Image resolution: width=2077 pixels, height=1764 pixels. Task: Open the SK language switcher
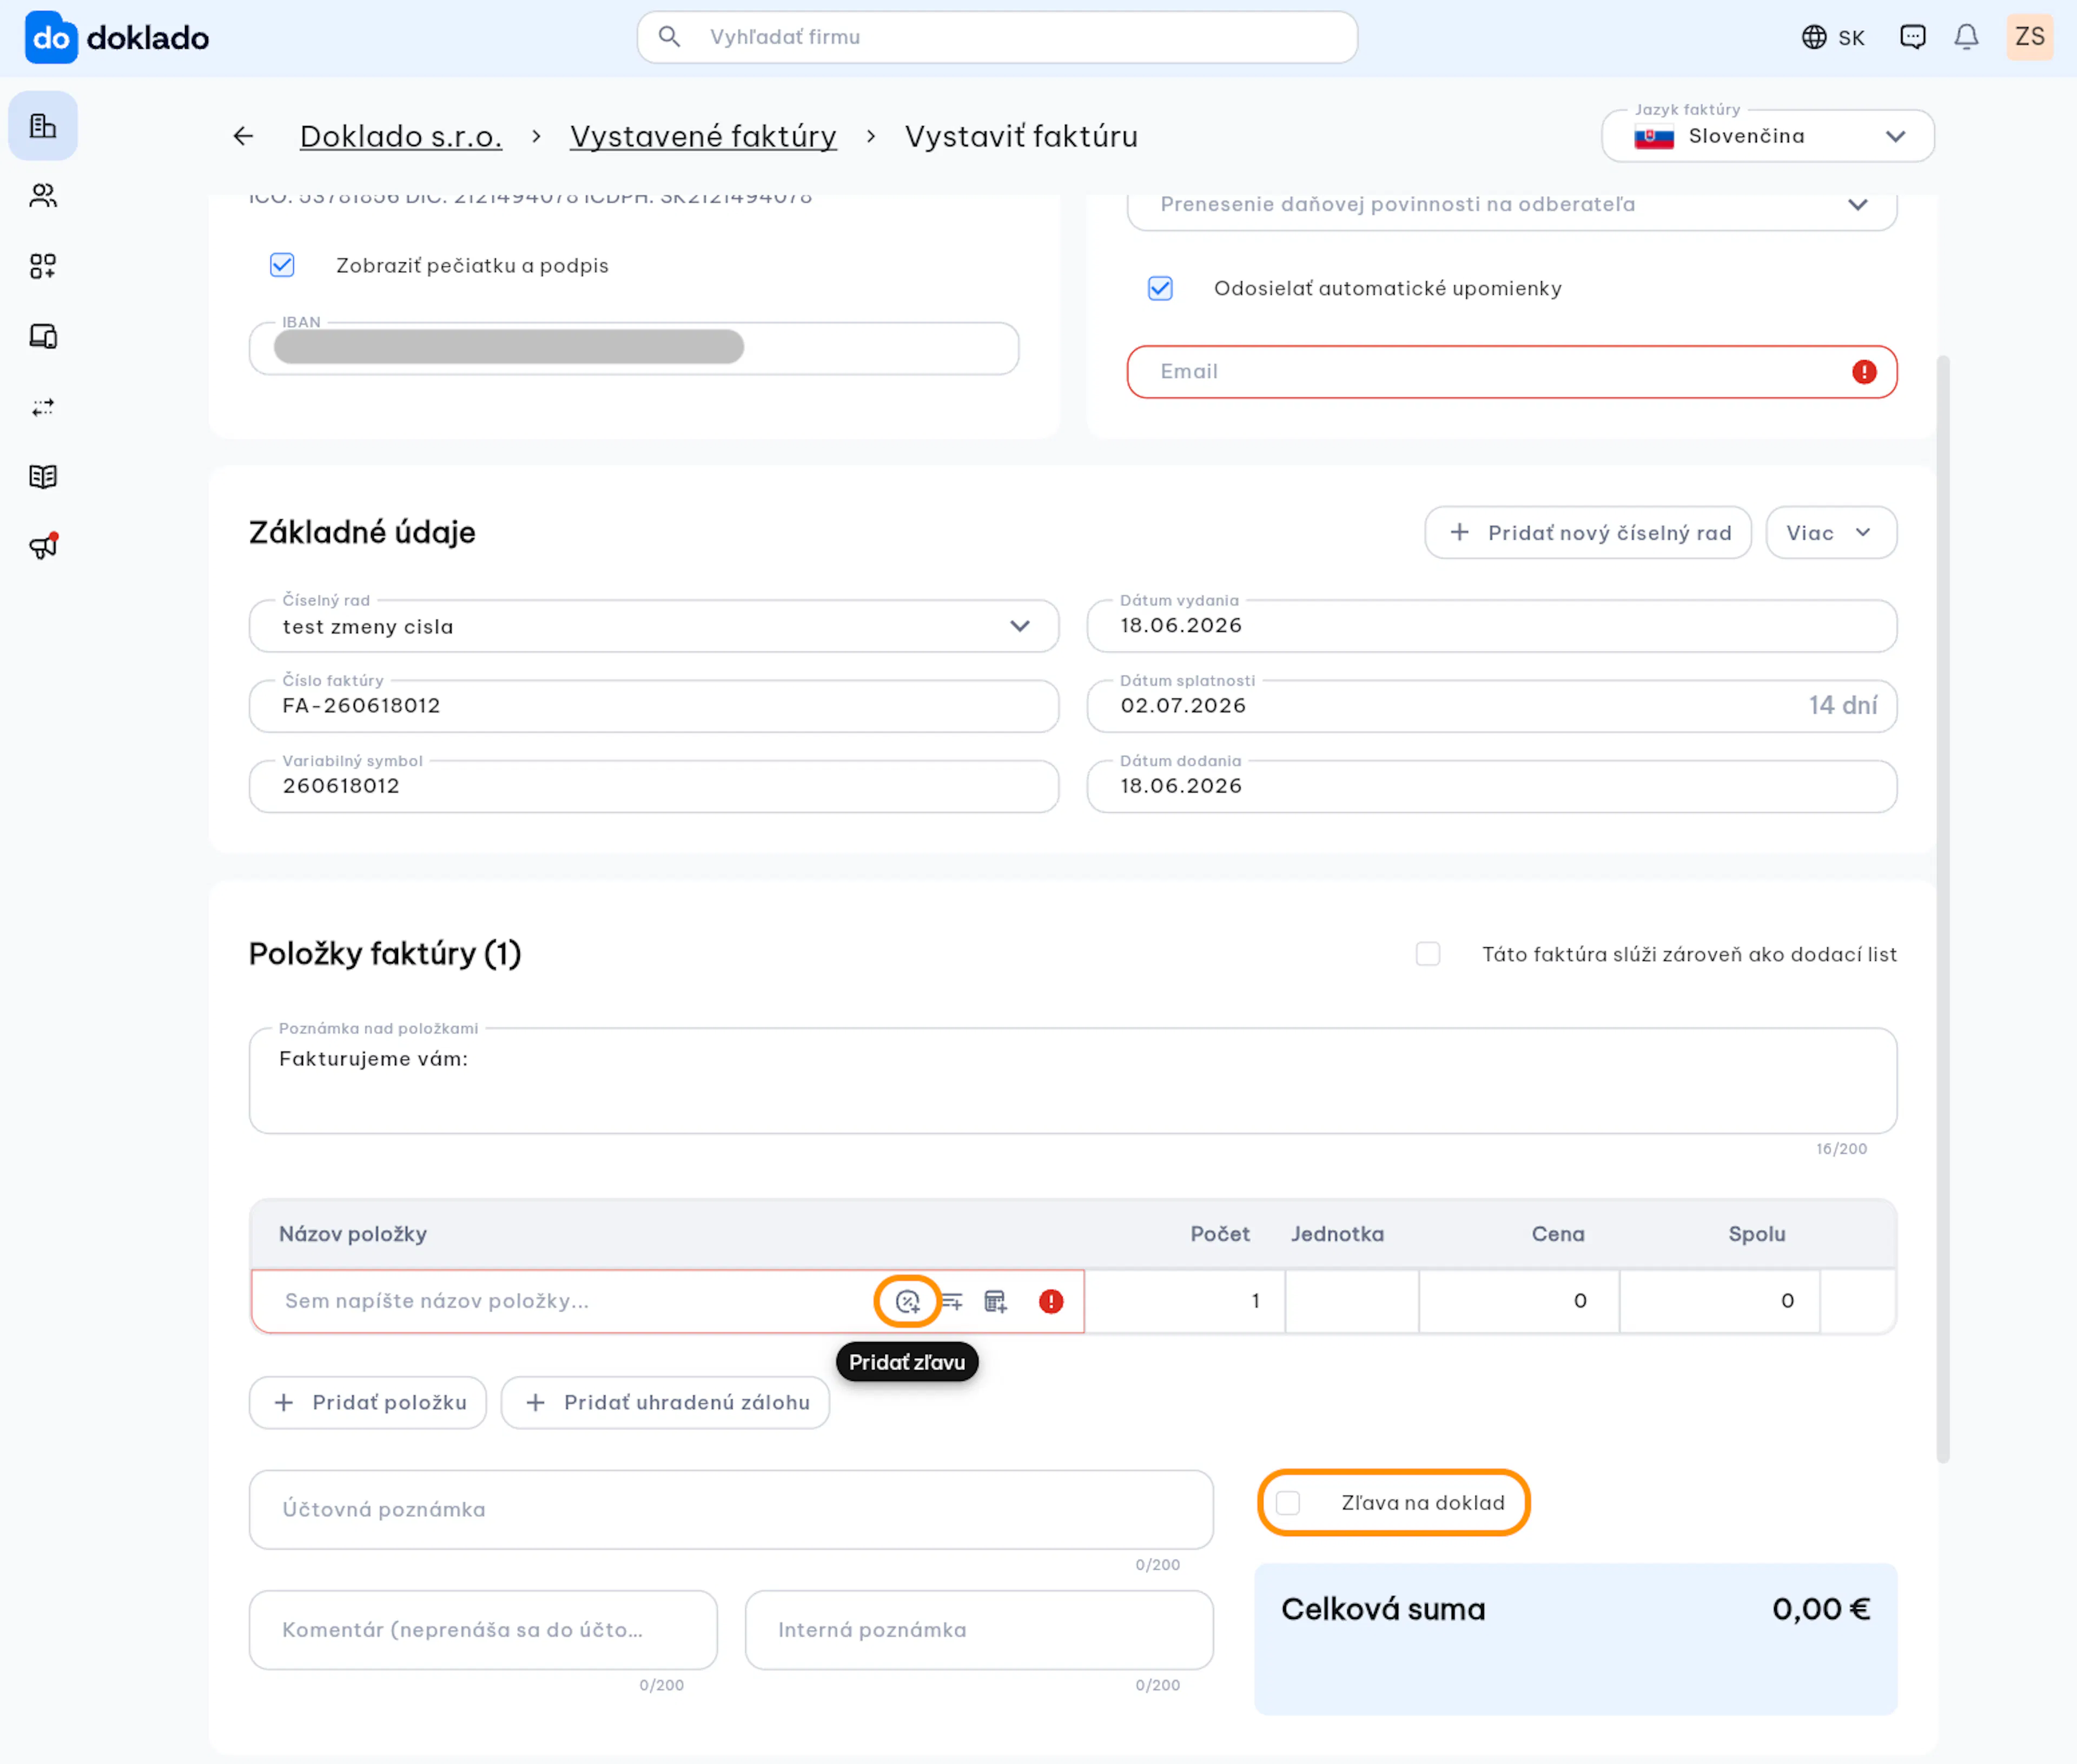(1833, 37)
